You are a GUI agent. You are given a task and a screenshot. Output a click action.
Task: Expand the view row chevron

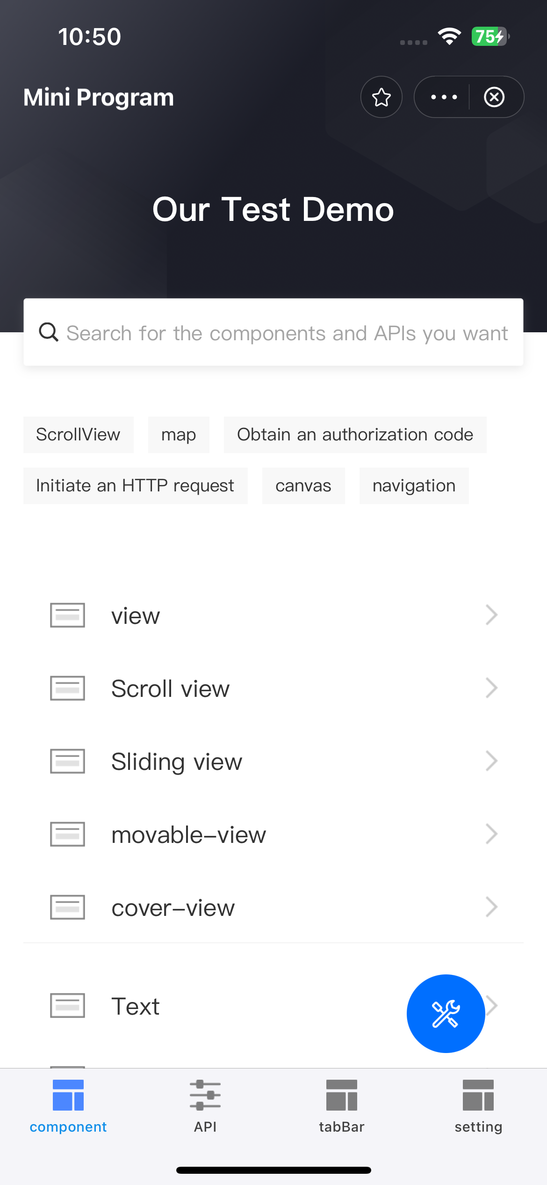click(x=491, y=615)
